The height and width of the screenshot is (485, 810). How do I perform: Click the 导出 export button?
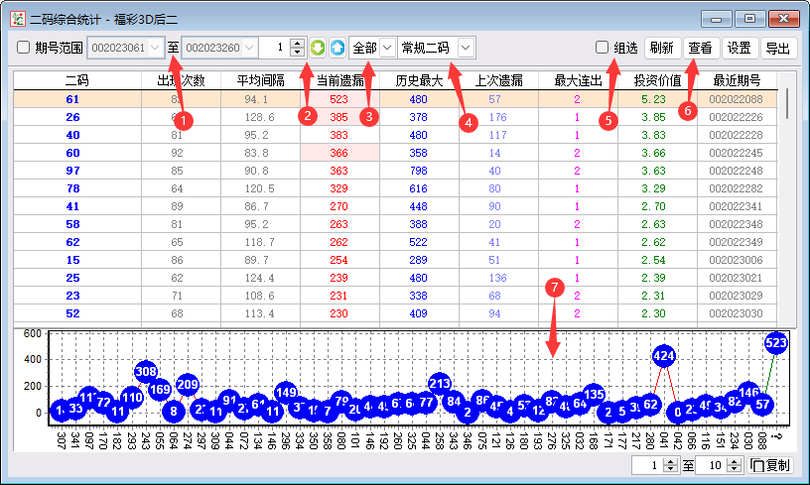tap(778, 48)
